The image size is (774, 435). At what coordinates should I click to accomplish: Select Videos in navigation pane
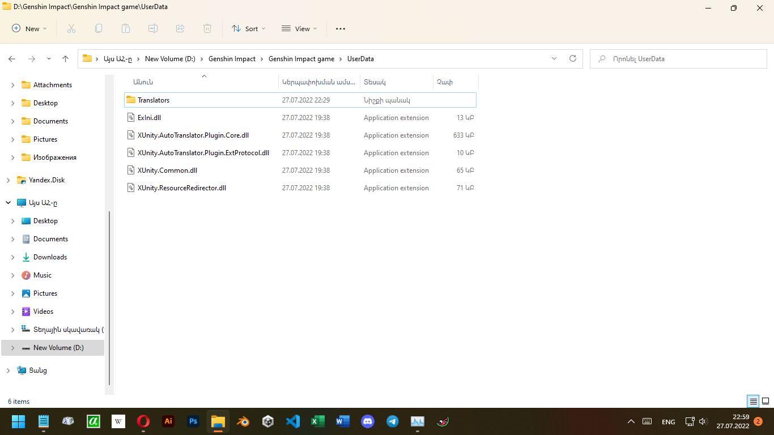click(x=43, y=312)
